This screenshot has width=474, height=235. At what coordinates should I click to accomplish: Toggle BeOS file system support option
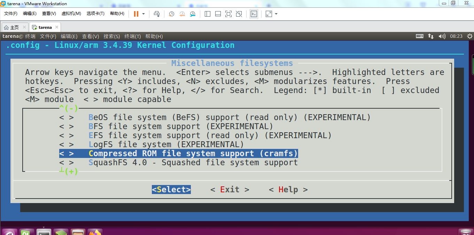point(215,117)
